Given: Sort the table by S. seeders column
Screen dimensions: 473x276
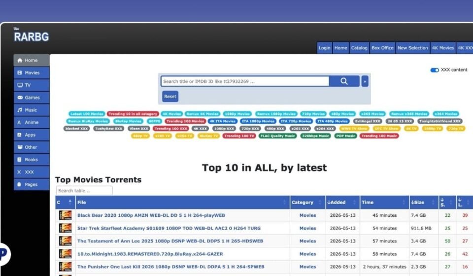Looking at the screenshot, I should coord(447,202).
